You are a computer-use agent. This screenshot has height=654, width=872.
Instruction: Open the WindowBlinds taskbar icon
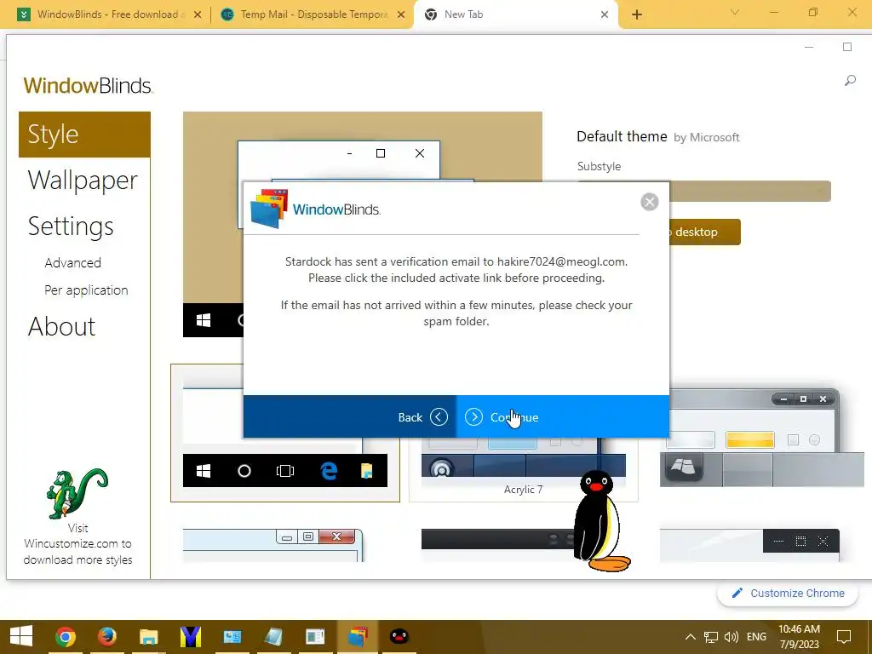(x=358, y=636)
